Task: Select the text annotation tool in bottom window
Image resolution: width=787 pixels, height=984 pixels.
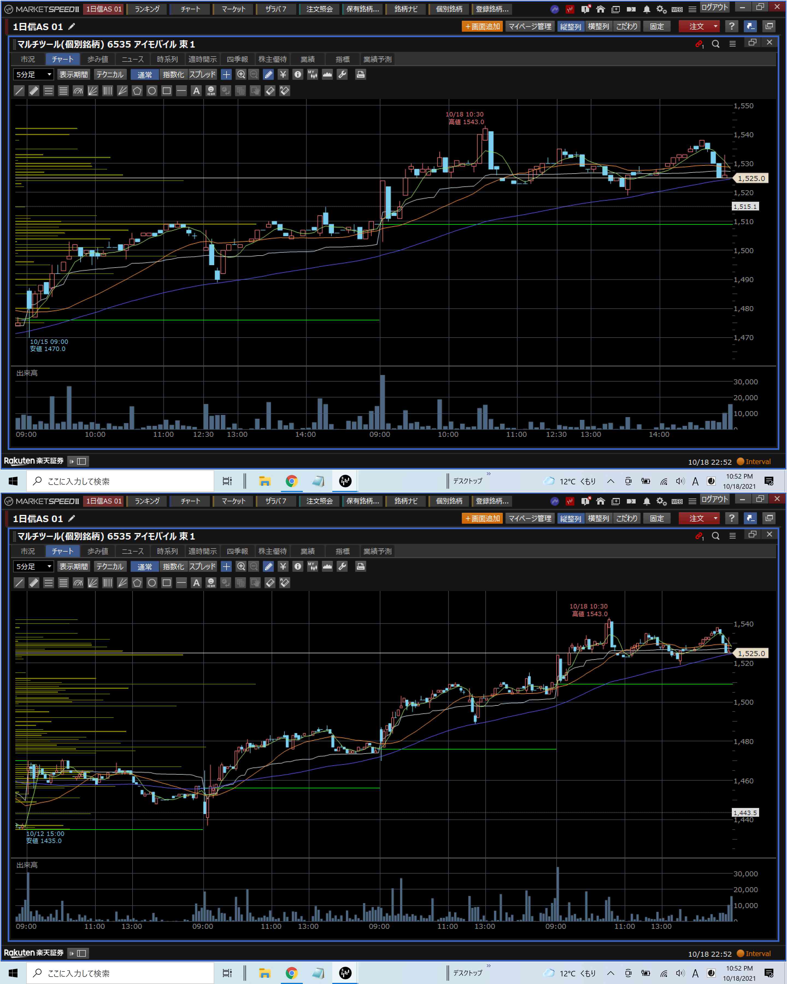Action: tap(196, 583)
